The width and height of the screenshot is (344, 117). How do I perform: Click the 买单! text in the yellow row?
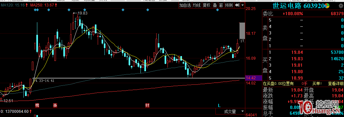(317, 83)
